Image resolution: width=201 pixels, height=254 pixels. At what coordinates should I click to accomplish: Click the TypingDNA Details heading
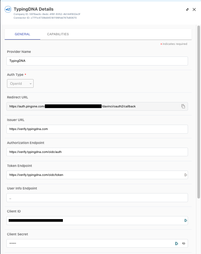click(34, 9)
